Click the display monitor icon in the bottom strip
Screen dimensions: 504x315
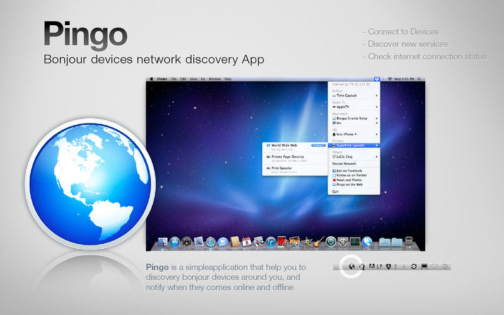pyautogui.click(x=424, y=266)
